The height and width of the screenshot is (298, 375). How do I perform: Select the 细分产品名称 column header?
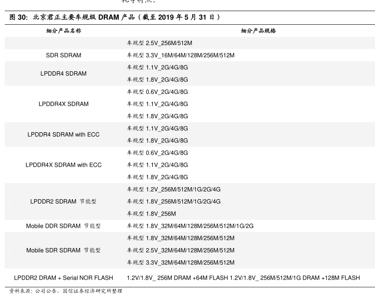64,31
